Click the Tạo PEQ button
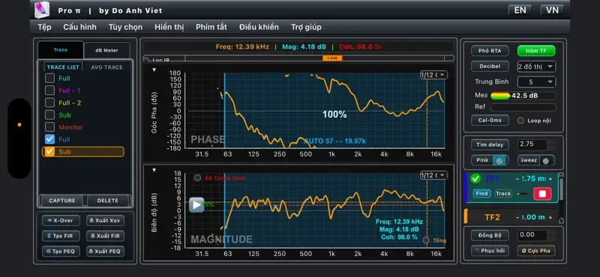600x277 pixels. pyautogui.click(x=61, y=252)
